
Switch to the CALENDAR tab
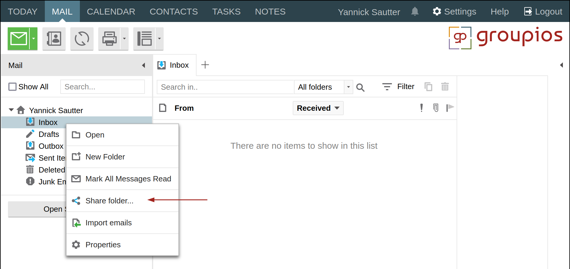pyautogui.click(x=111, y=12)
